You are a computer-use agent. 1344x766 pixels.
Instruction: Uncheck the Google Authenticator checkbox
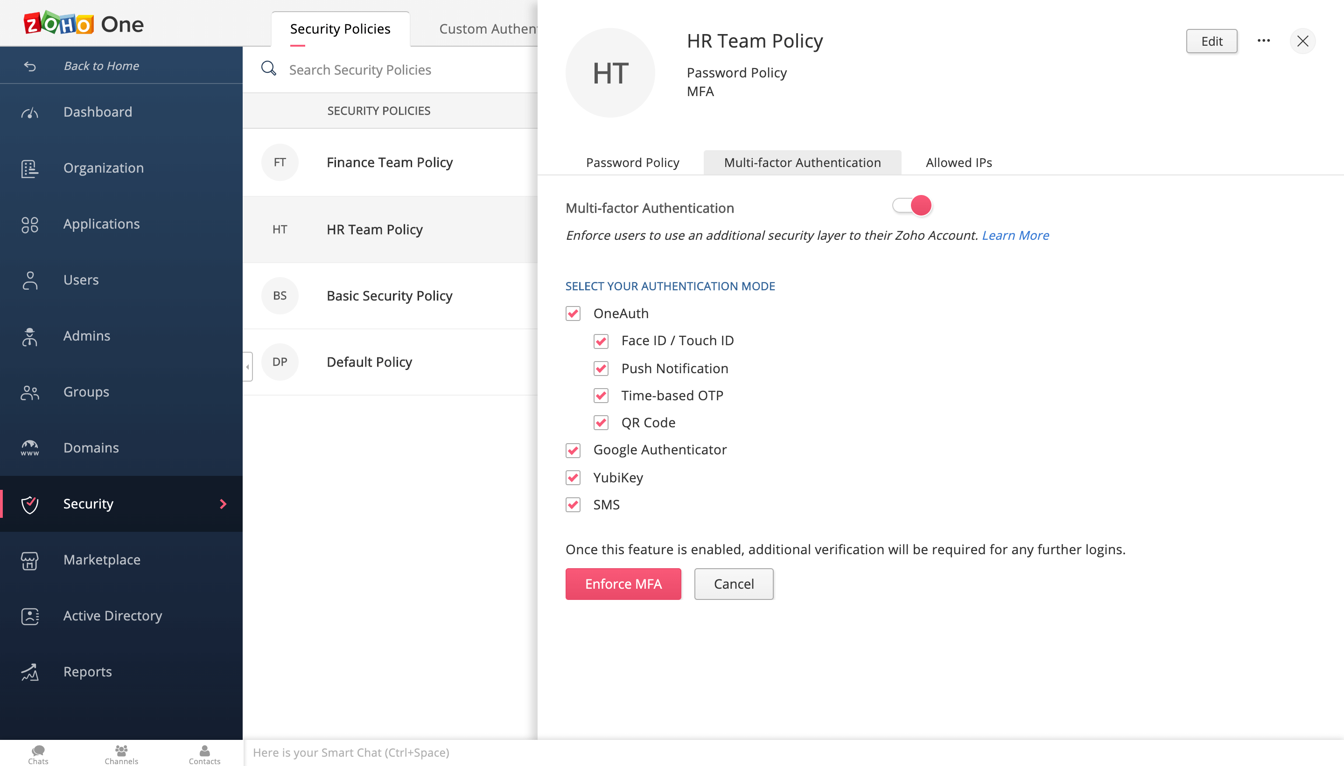tap(573, 450)
